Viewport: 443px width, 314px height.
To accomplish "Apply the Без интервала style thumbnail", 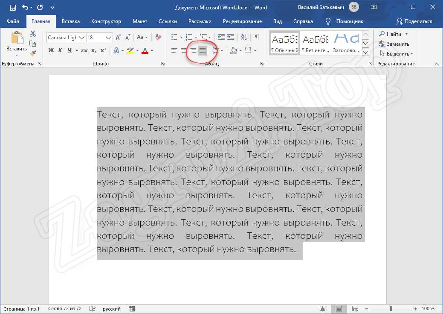I will [315, 43].
